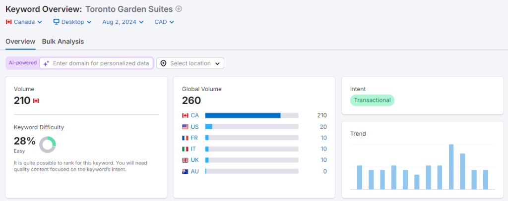Click the US country link in Global Volume

pyautogui.click(x=194, y=127)
